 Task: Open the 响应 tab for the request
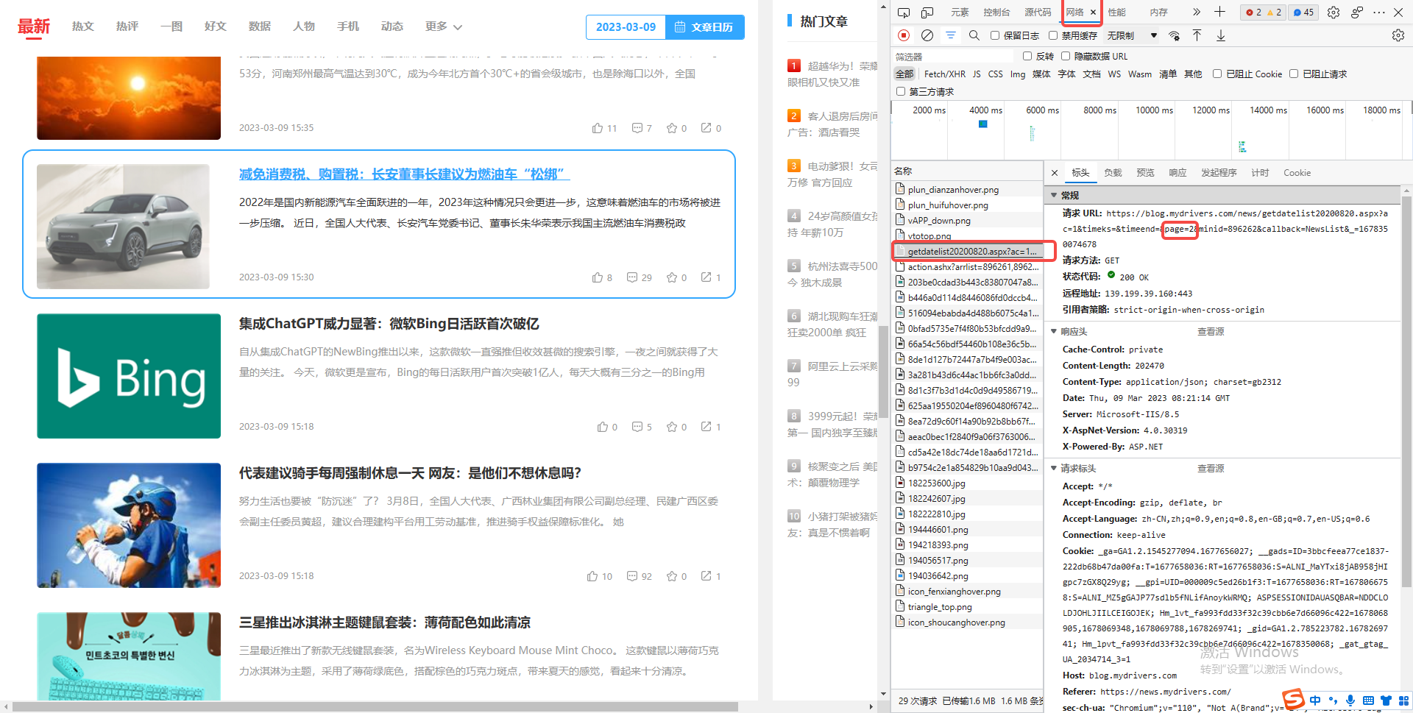pos(1177,172)
